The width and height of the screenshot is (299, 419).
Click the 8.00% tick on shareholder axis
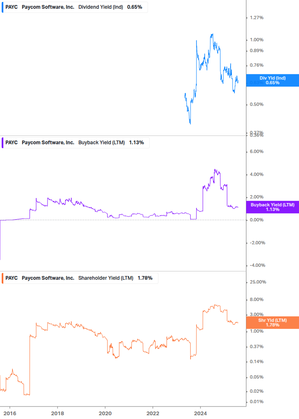click(256, 299)
